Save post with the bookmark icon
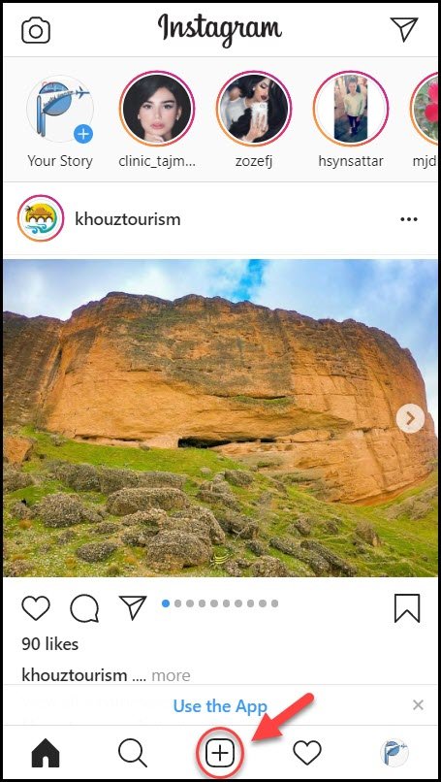441x782 pixels. [407, 608]
